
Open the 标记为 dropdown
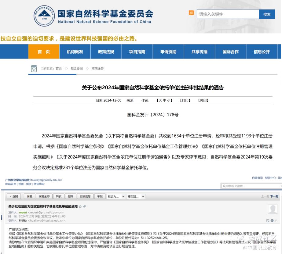[116, 197]
